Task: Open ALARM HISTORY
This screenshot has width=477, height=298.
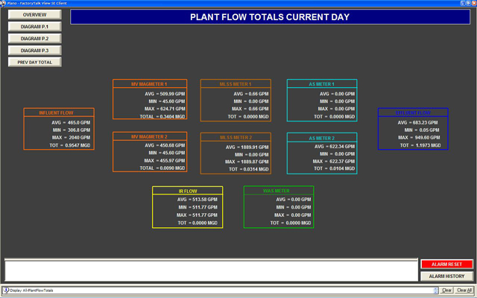Action: pyautogui.click(x=446, y=276)
